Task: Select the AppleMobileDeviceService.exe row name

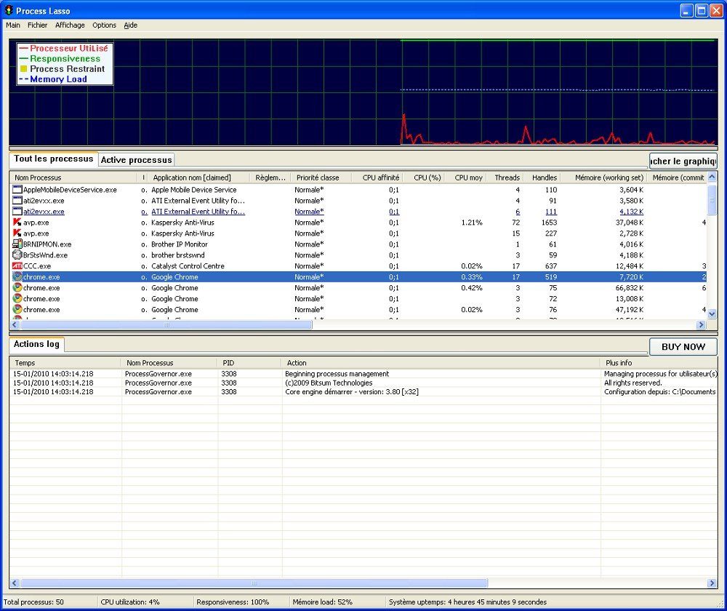Action: (x=70, y=190)
